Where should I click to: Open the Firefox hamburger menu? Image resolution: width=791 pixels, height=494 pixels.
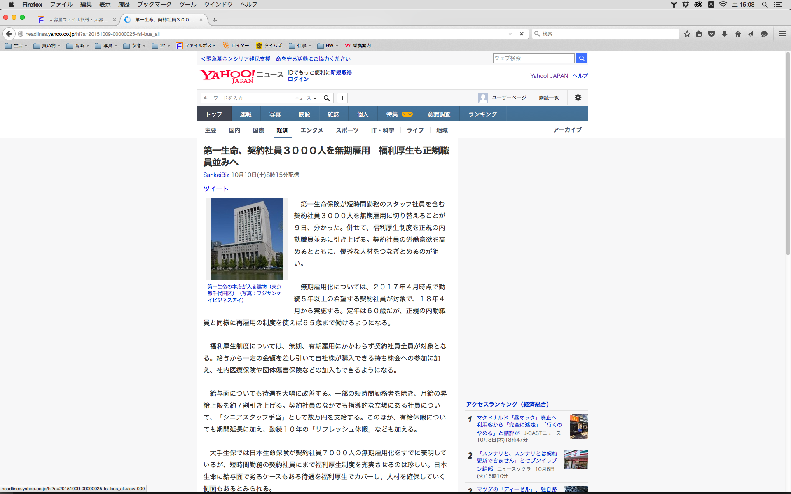pos(782,34)
